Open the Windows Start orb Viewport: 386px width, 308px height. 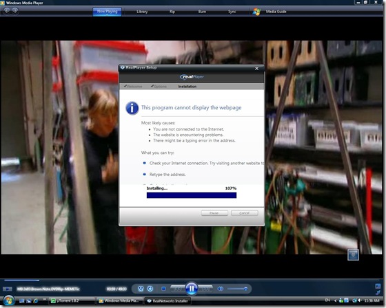click(x=8, y=300)
